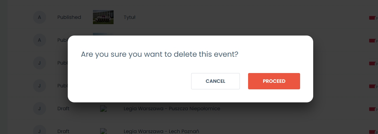Click the delete confirmation question text

point(159,54)
